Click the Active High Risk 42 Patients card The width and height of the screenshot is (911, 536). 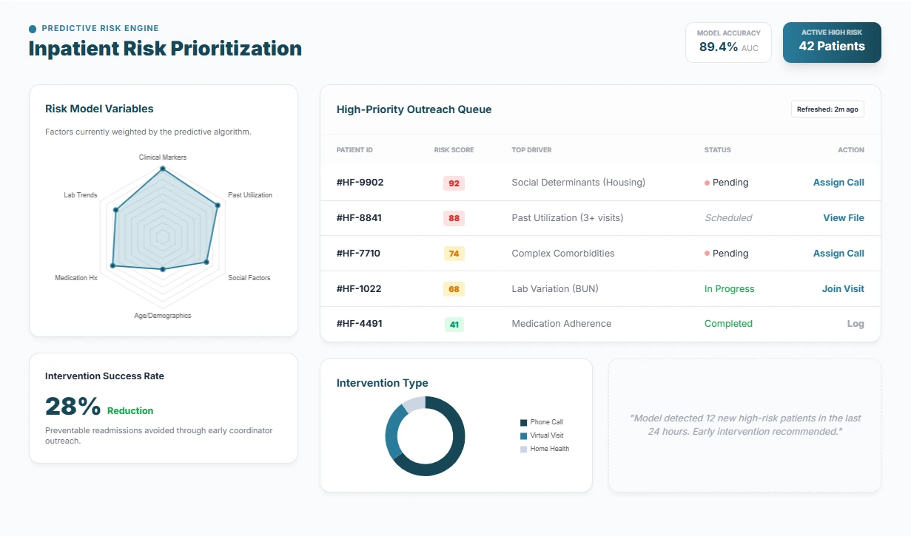pos(831,42)
